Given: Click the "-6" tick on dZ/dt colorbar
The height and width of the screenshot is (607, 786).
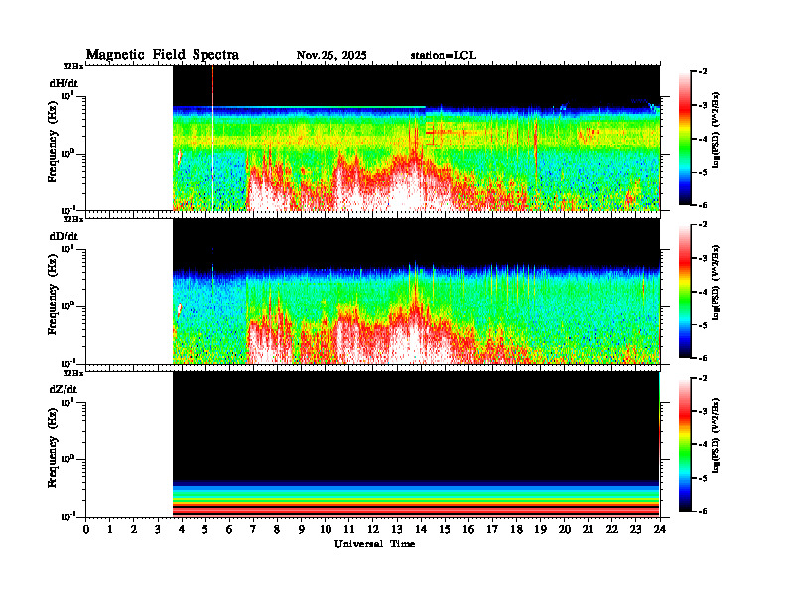Looking at the screenshot, I should click(x=703, y=511).
